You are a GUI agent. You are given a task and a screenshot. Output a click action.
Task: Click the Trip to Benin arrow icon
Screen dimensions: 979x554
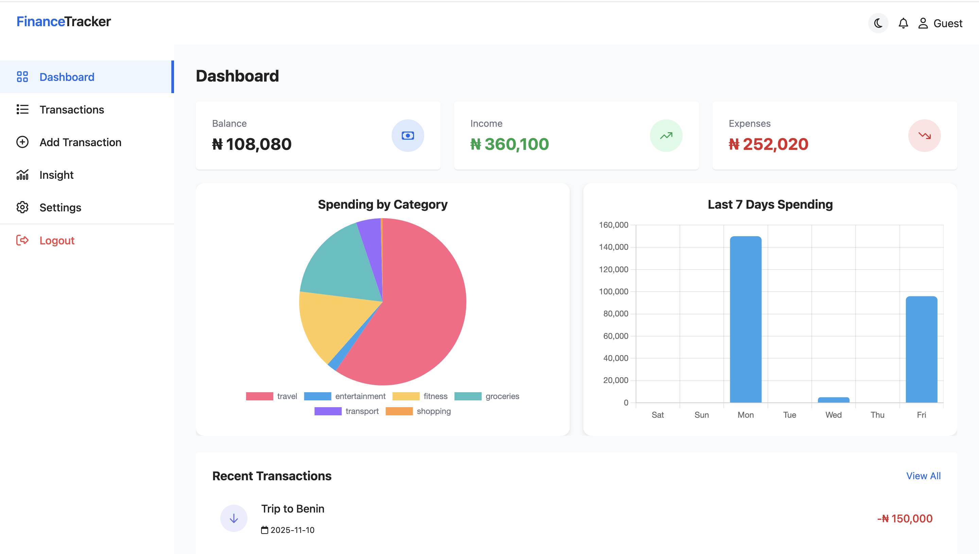coord(234,518)
